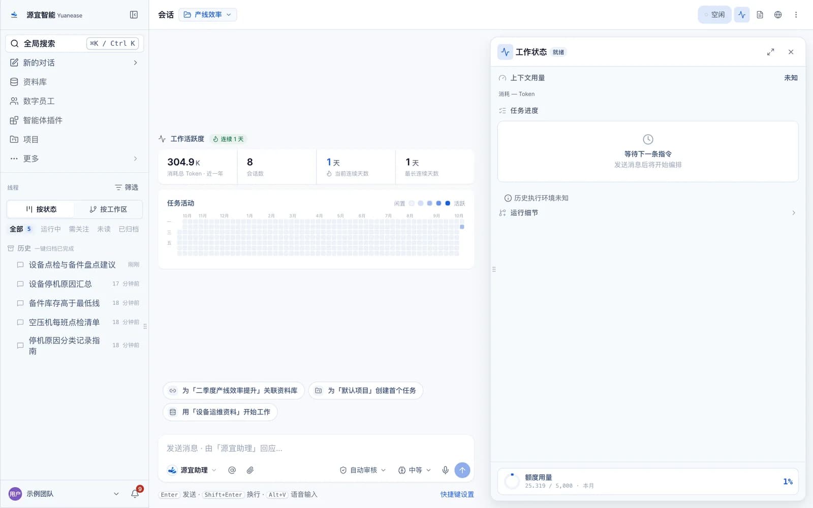Screen dimensions: 813x508
Task: Click the work status pulse icon in header
Action: (x=742, y=15)
